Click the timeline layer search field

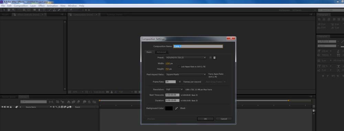[x=34, y=102]
